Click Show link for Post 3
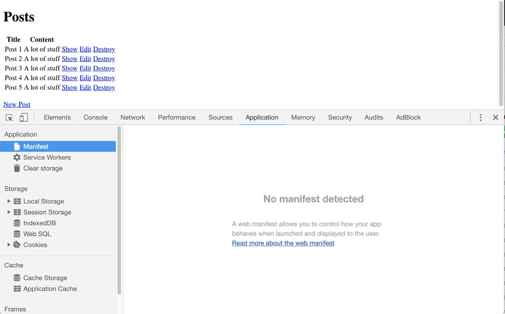 pyautogui.click(x=69, y=68)
